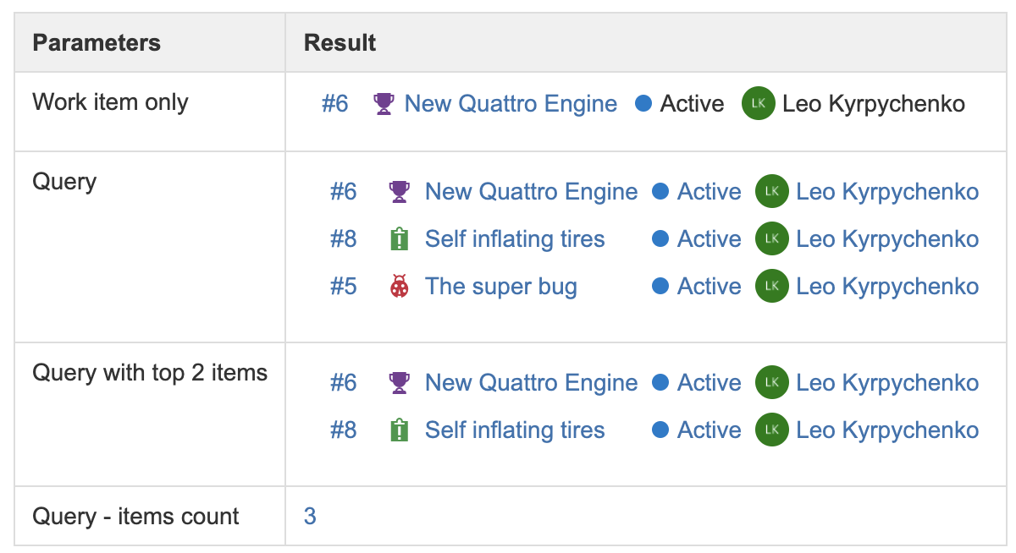Click the purple trophy icon for New Quattro Engine
Screen dimensions: 1016x553
(383, 103)
